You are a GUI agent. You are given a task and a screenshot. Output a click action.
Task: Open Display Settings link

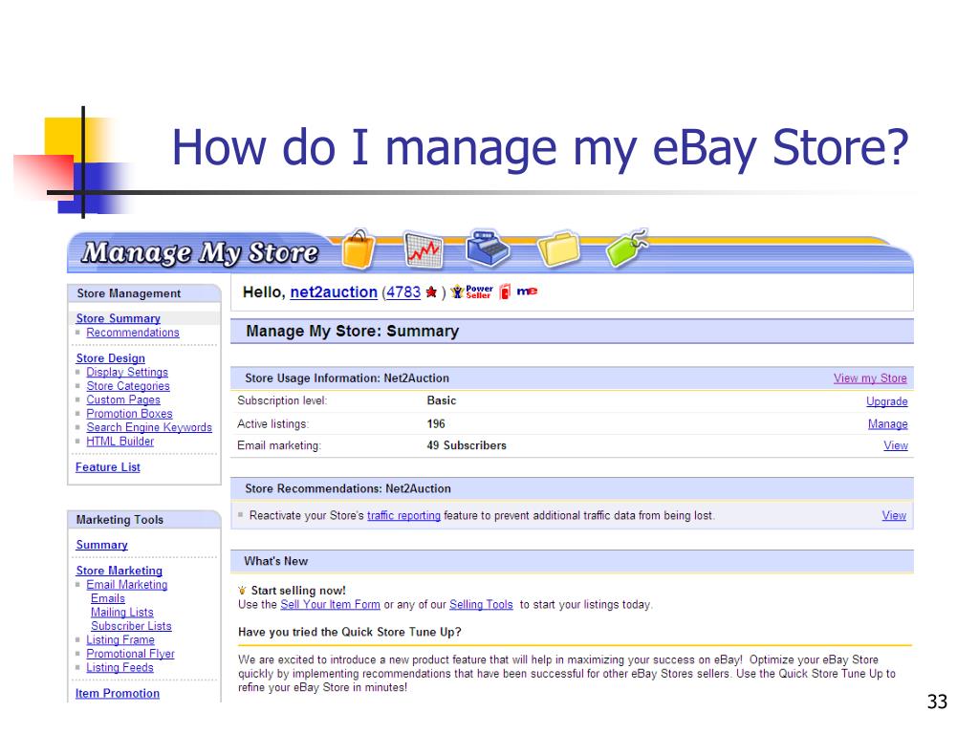pos(127,372)
